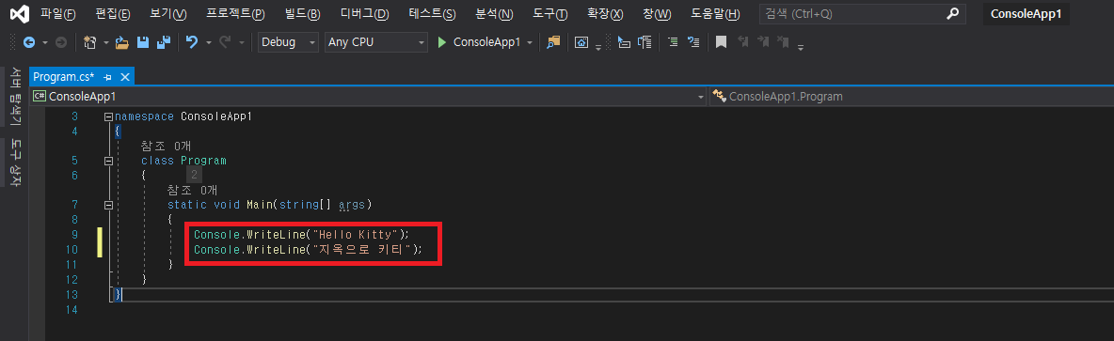Click the Save All icon
The height and width of the screenshot is (341, 1114).
[x=164, y=42]
